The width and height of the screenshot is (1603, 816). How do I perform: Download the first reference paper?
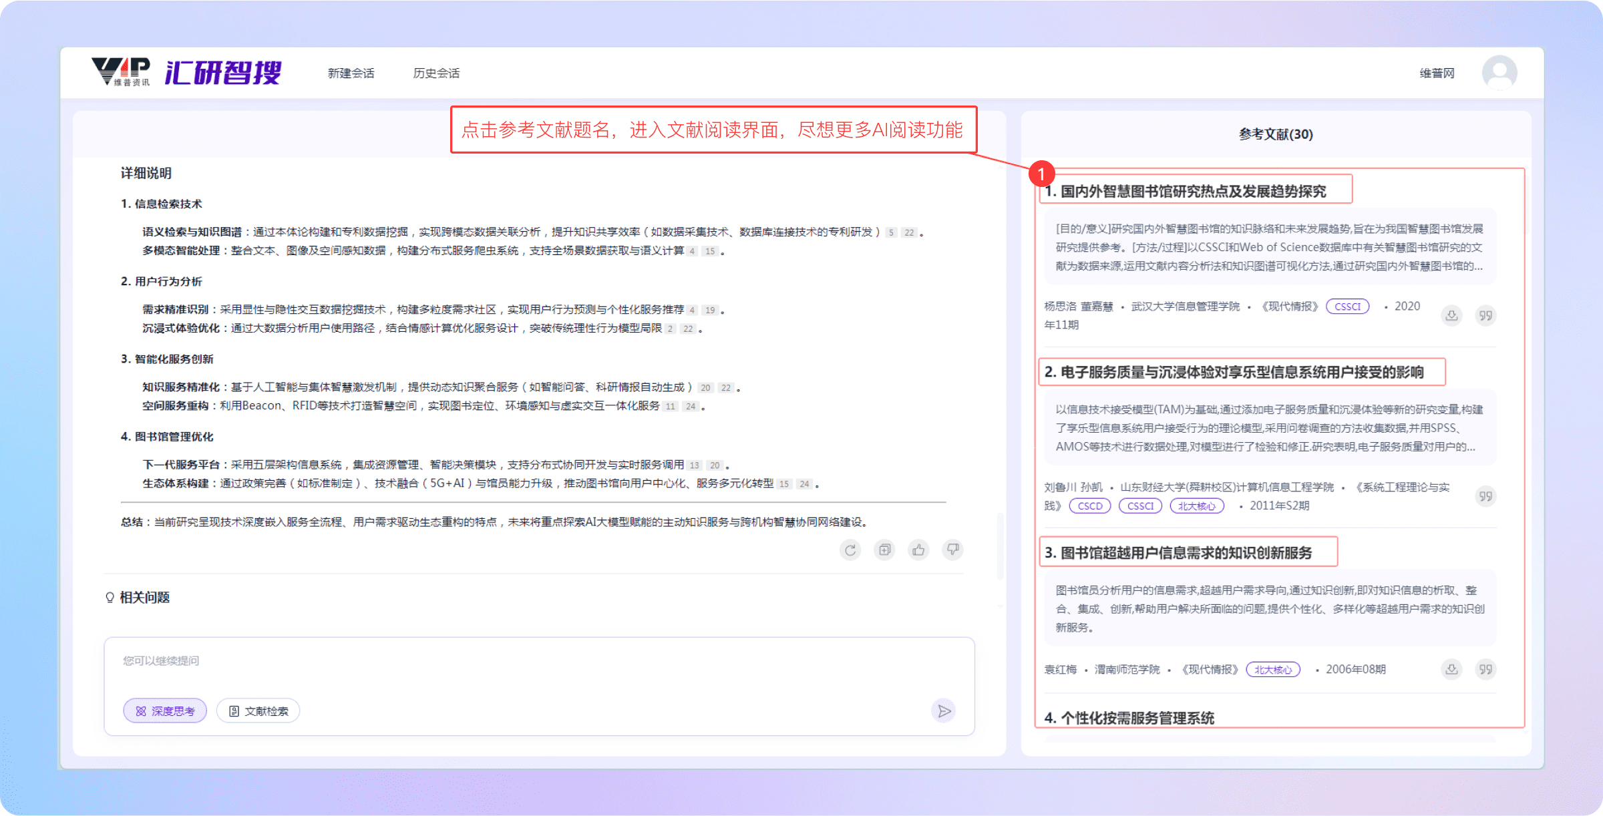tap(1451, 315)
